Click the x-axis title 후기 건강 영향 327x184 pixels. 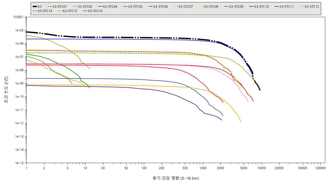[x=176, y=178]
